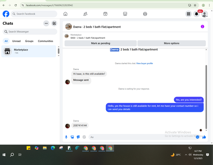Click the chat list scrollbar thumb
This screenshot has height=165, width=213.
click(x=59, y=51)
